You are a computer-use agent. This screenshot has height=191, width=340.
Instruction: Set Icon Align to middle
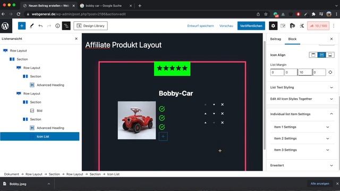(x=321, y=55)
